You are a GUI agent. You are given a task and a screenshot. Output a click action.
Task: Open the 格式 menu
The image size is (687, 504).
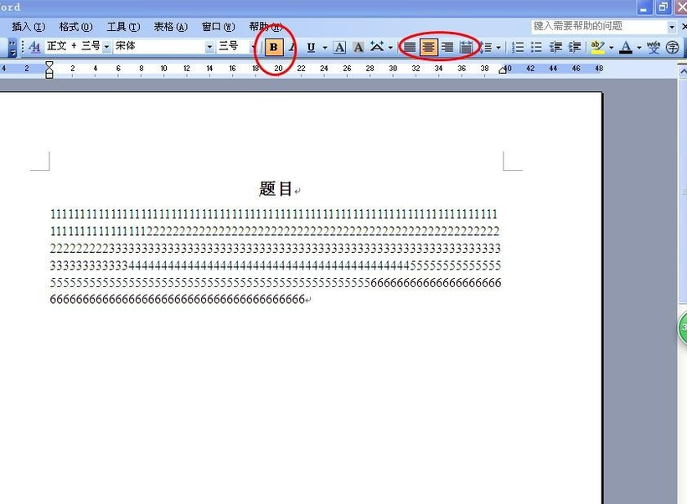tap(74, 26)
